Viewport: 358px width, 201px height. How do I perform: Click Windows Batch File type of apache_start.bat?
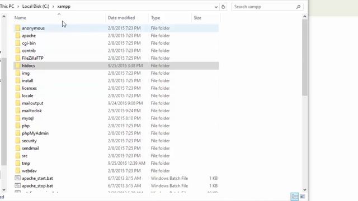(169, 178)
